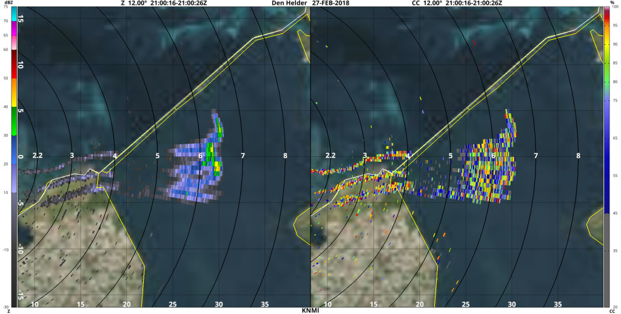Click bottom distance label '10' in CC panel
This screenshot has width=621, height=314.
[x=328, y=304]
